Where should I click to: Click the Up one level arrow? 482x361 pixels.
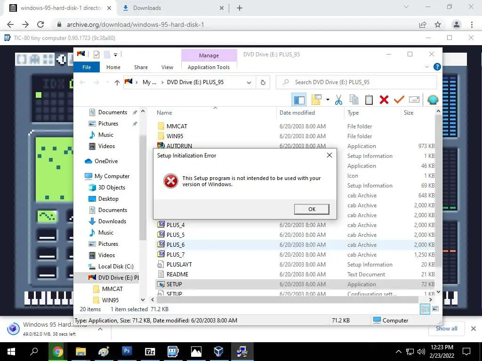click(x=117, y=82)
